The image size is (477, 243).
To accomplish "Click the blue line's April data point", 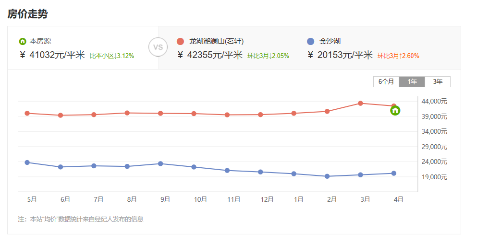I will pyautogui.click(x=394, y=173).
